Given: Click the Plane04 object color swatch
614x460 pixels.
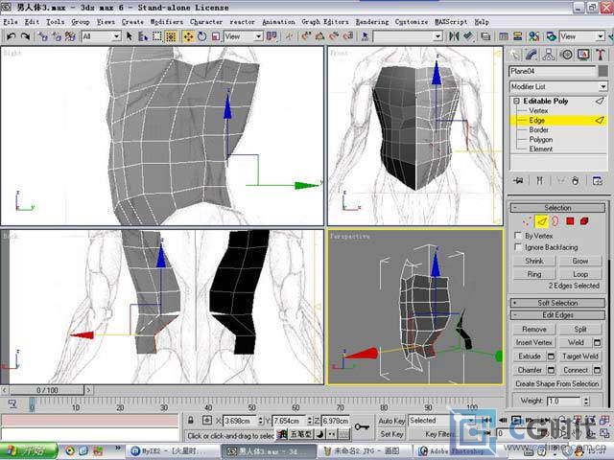Looking at the screenshot, I should (603, 71).
